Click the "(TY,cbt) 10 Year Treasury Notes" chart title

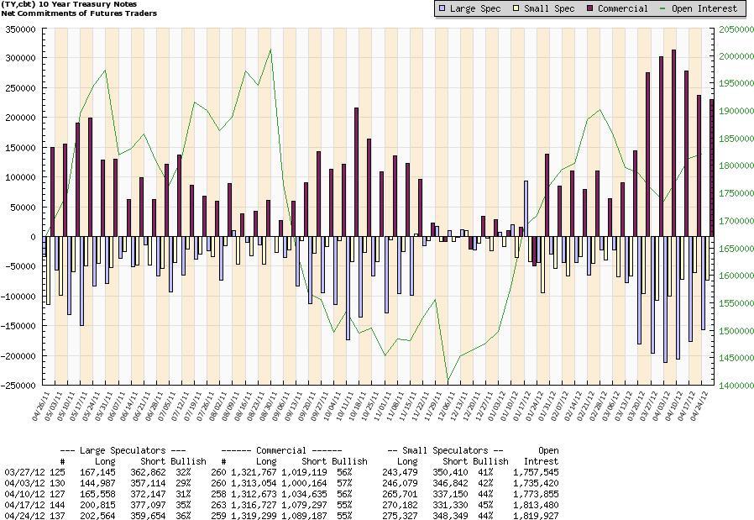69,4
